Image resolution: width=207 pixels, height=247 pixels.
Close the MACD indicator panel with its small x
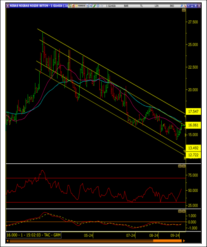click(x=184, y=211)
